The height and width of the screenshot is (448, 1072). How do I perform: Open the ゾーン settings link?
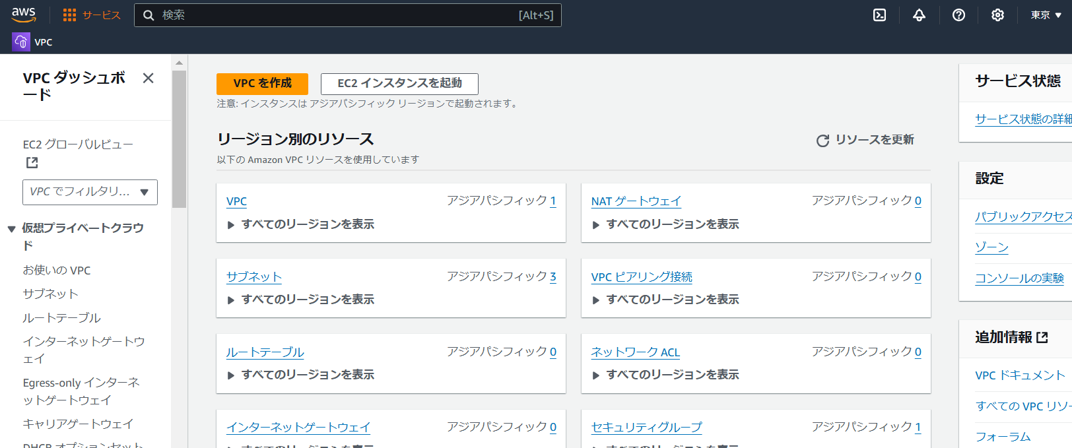992,247
